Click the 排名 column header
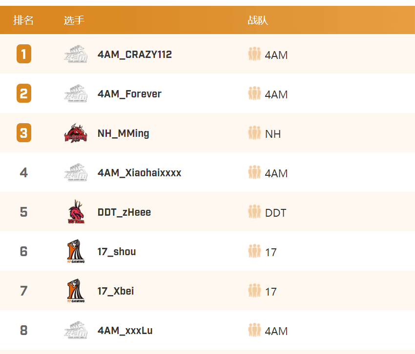Screen dimensions: 415x354 coord(23,20)
